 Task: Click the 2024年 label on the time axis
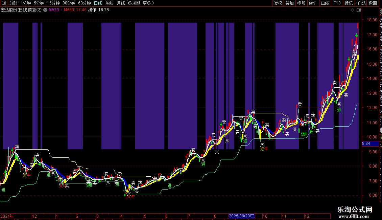coord(7,216)
